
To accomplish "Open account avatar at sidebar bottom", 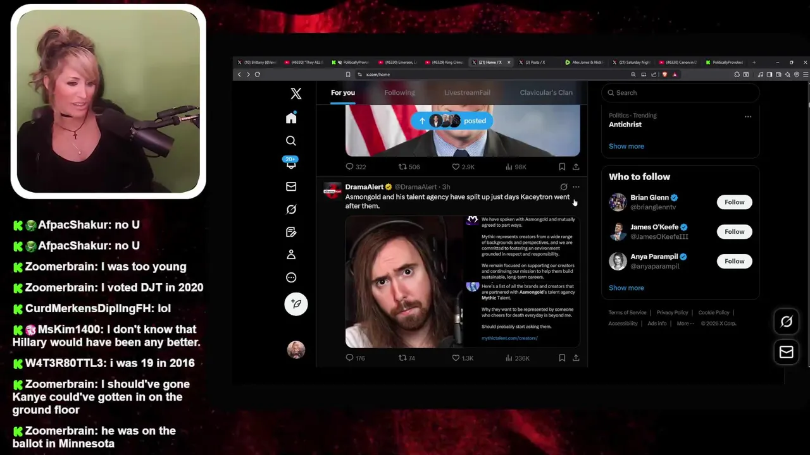I will pos(296,349).
